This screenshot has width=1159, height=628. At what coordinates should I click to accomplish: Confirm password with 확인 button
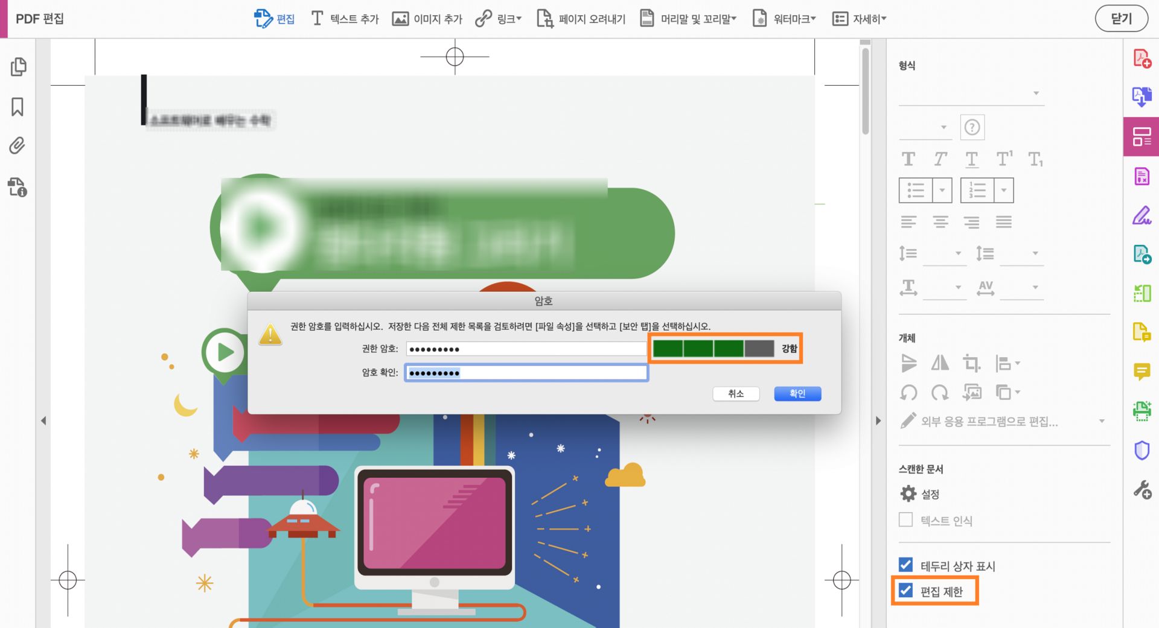tap(797, 393)
